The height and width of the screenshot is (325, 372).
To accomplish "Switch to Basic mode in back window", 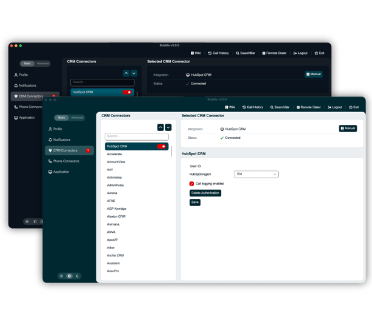I will click(x=27, y=64).
